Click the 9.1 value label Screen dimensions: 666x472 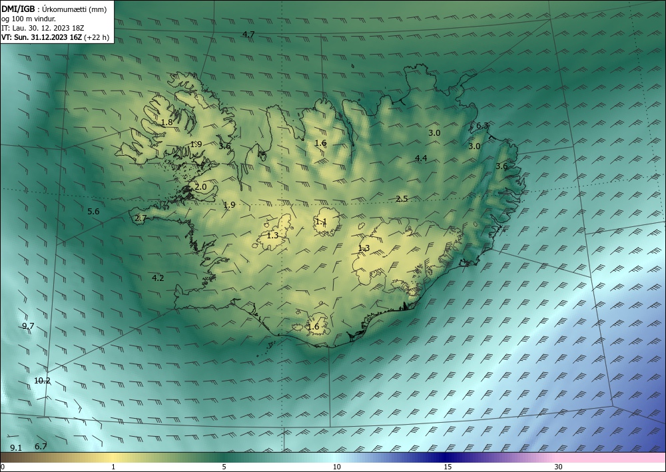coord(16,448)
